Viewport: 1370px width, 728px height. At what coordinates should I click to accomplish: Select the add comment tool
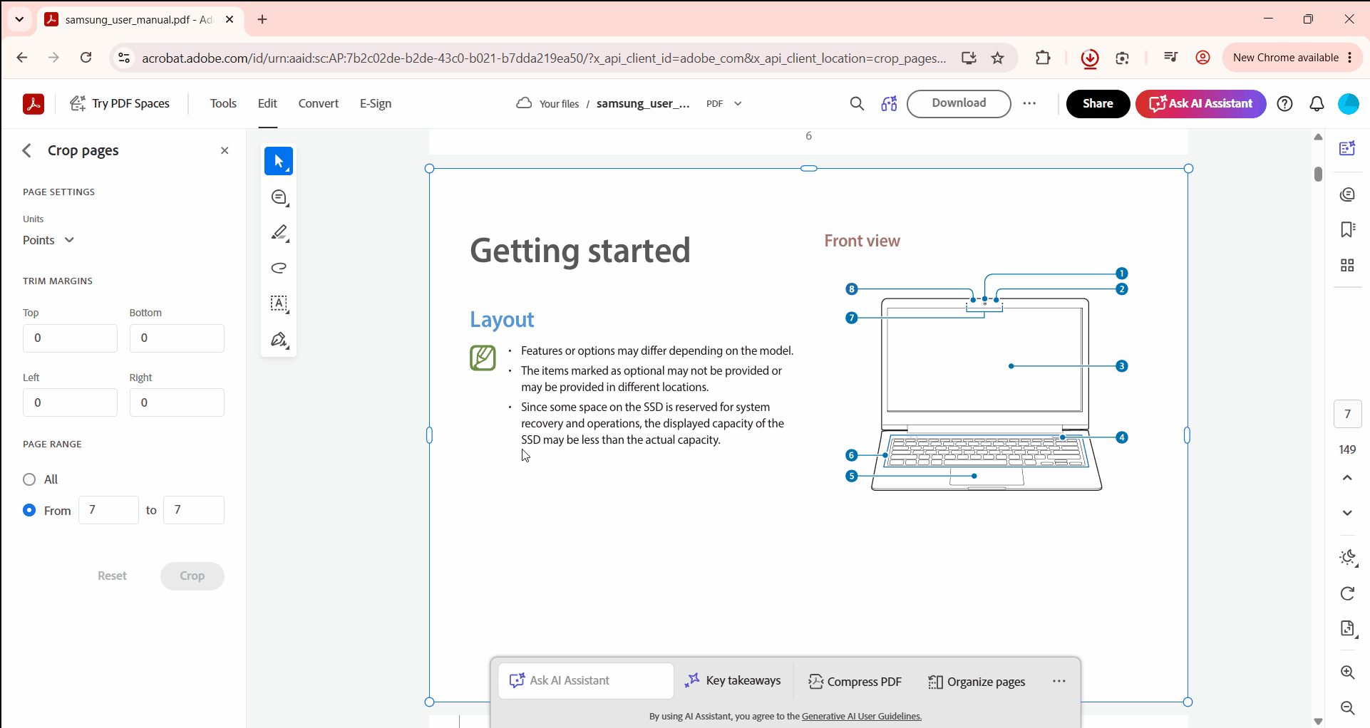pyautogui.click(x=279, y=197)
